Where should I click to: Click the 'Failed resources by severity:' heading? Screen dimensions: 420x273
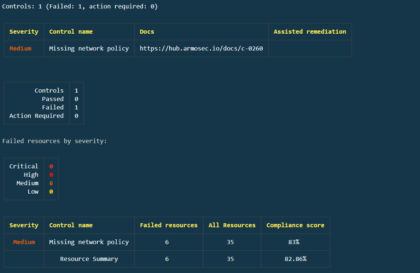[x=55, y=141]
